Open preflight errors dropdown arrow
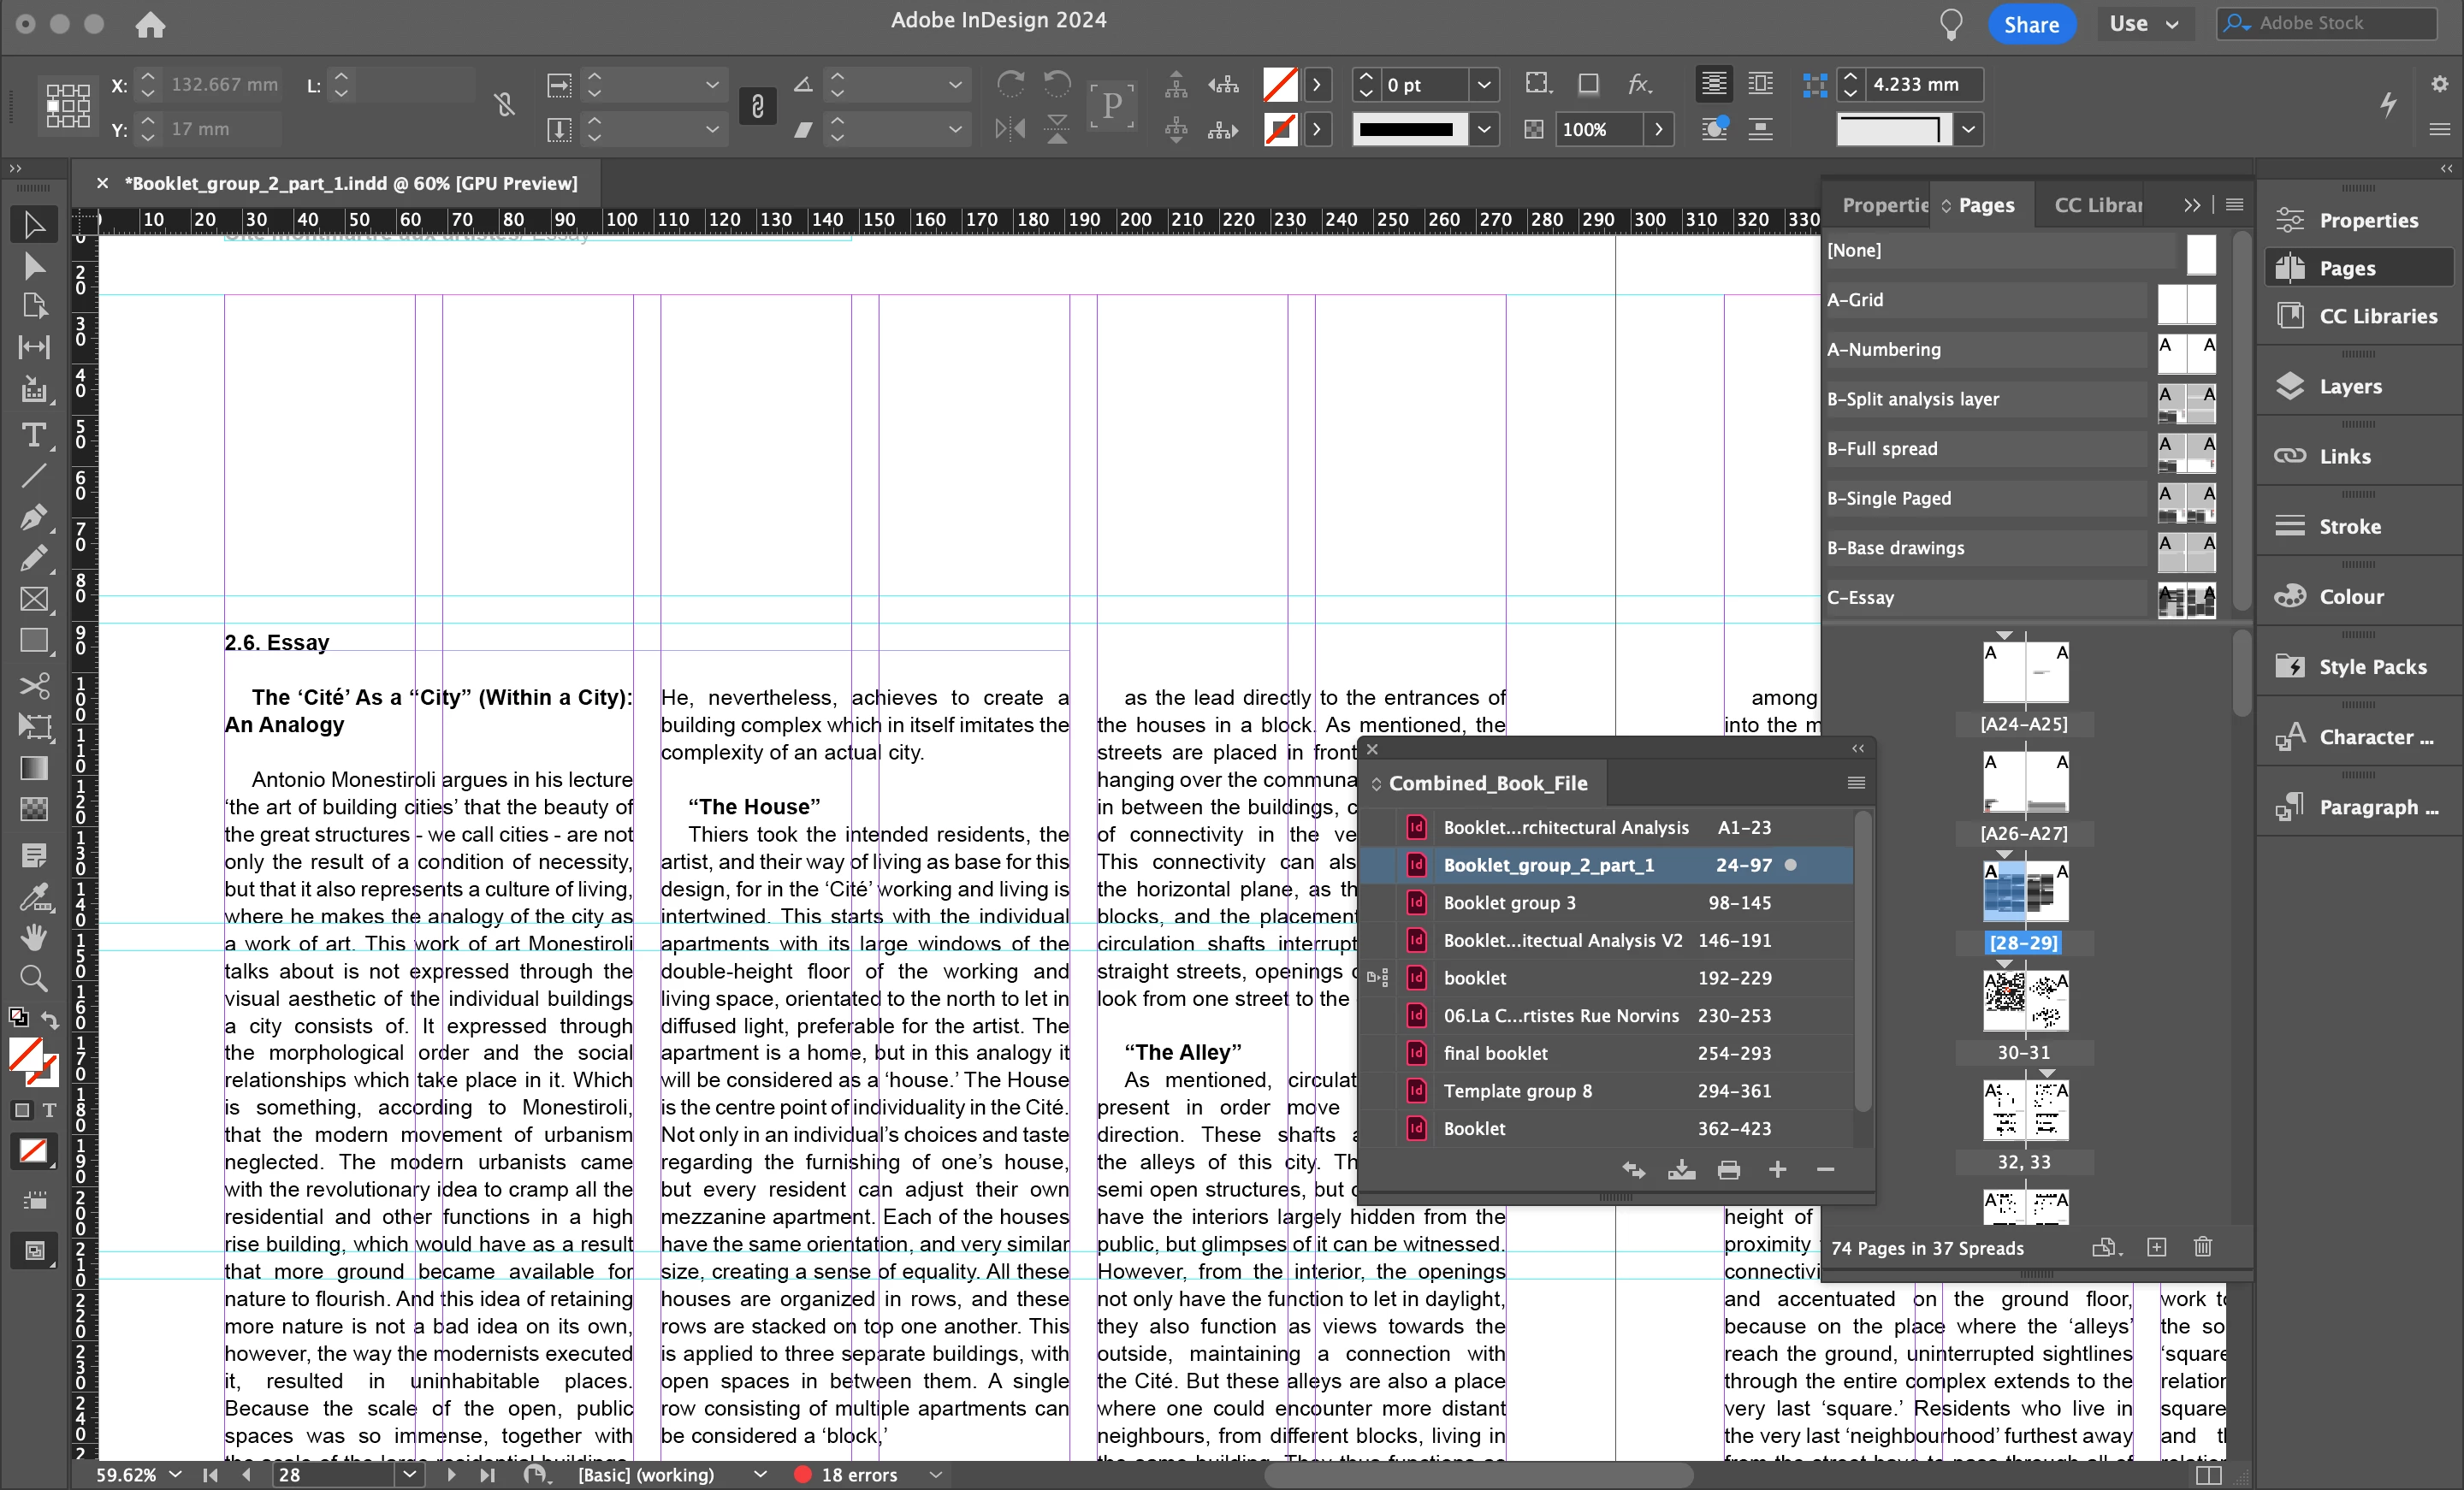The height and width of the screenshot is (1490, 2464). pyautogui.click(x=936, y=1474)
